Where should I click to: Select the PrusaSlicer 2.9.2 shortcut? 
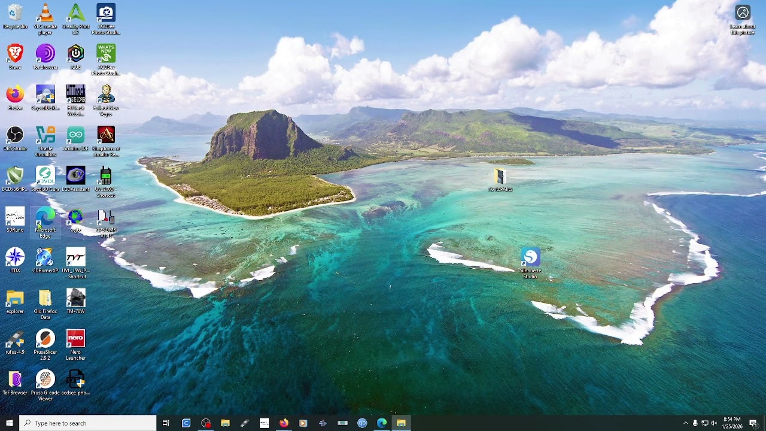click(x=45, y=345)
